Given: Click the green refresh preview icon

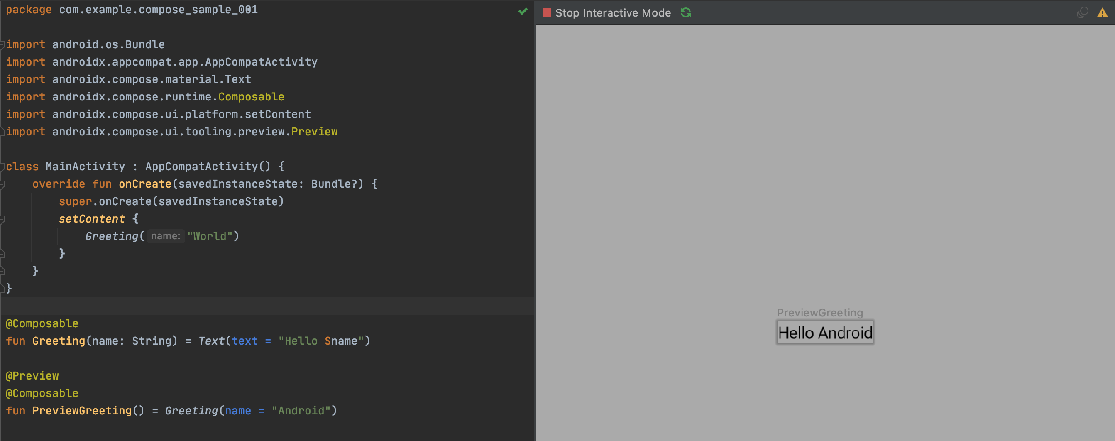Looking at the screenshot, I should (x=686, y=12).
